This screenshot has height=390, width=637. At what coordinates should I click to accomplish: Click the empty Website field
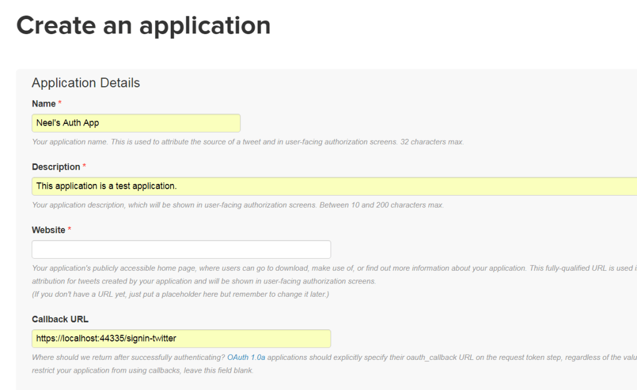[x=181, y=249]
